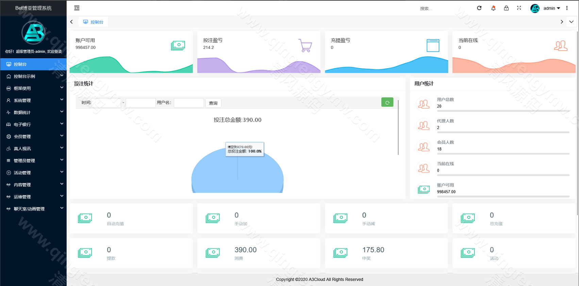
Task: Click the refresh icon in top bar
Action: coord(479,8)
